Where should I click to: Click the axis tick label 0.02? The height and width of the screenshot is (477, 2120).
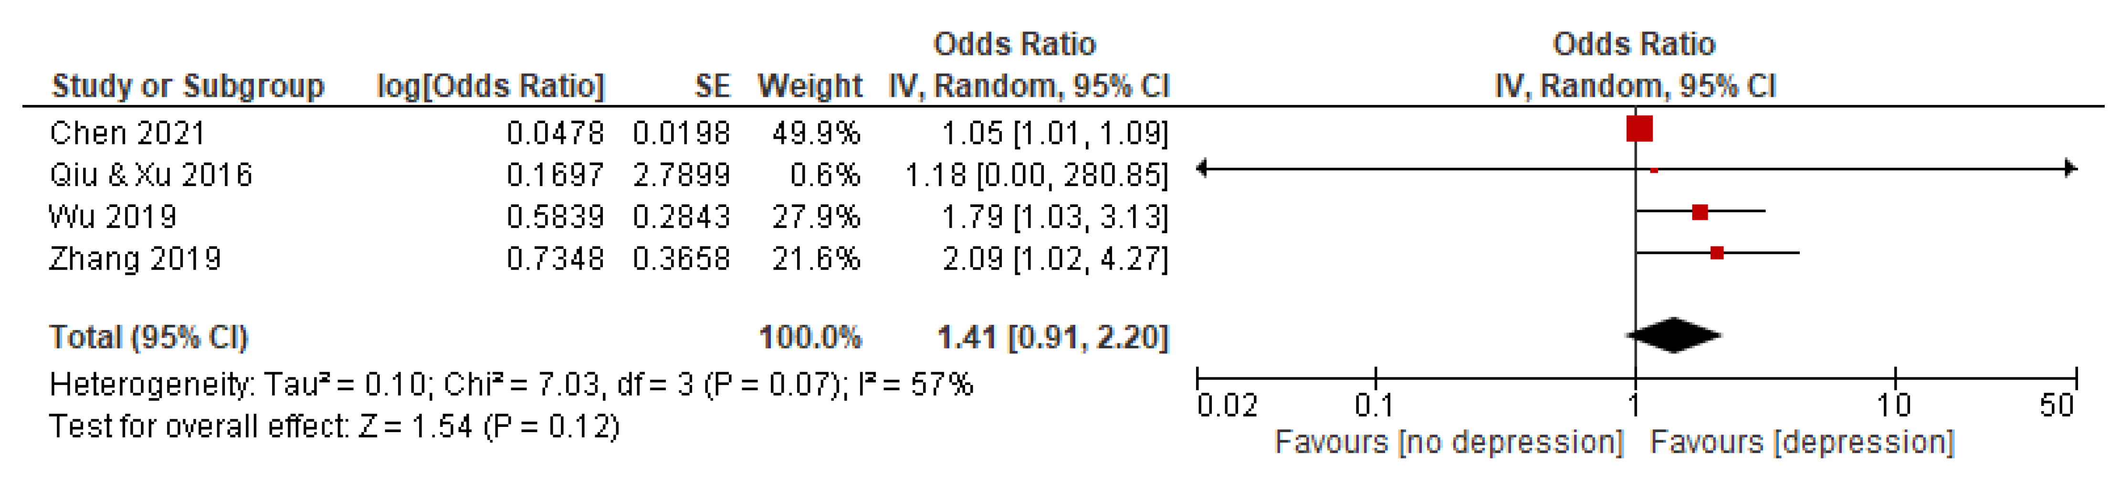pyautogui.click(x=1227, y=406)
